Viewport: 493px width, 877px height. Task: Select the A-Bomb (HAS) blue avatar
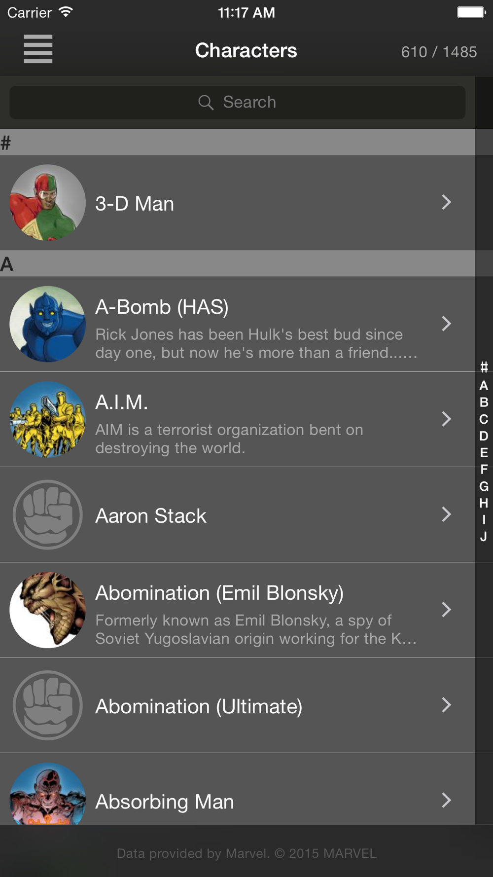coord(47,324)
